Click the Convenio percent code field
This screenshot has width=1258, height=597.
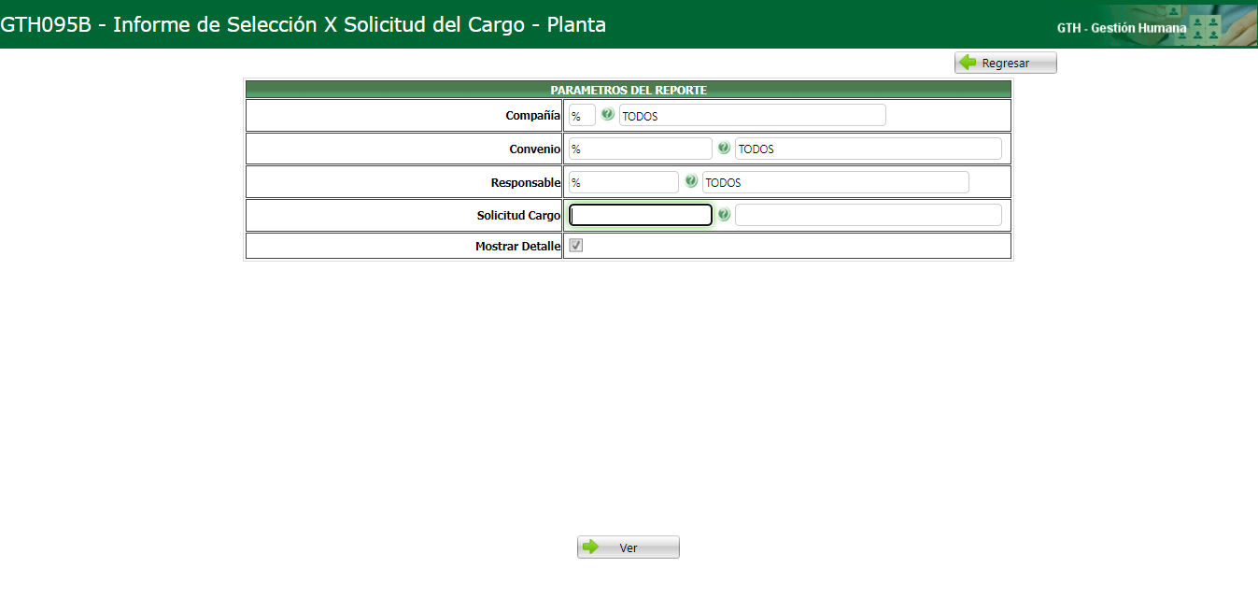[x=640, y=148]
